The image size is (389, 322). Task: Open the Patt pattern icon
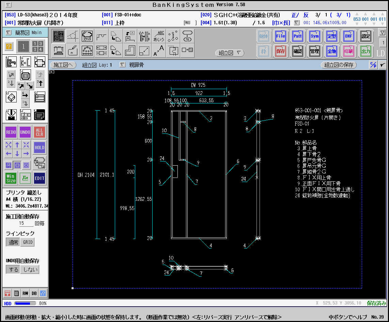tap(297, 36)
